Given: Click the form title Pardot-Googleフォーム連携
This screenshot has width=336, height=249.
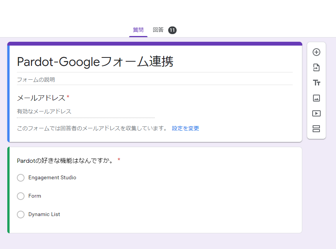Looking at the screenshot, I should (95, 62).
